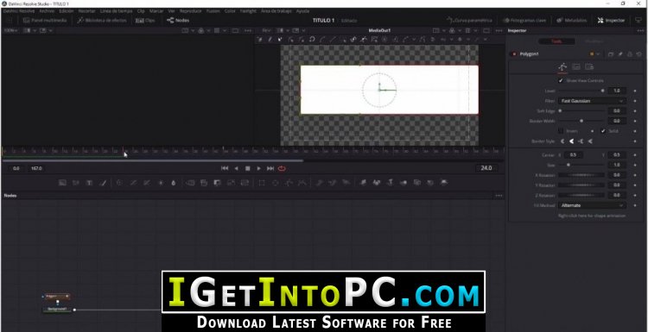Open the Inspector panel button

pos(611,20)
